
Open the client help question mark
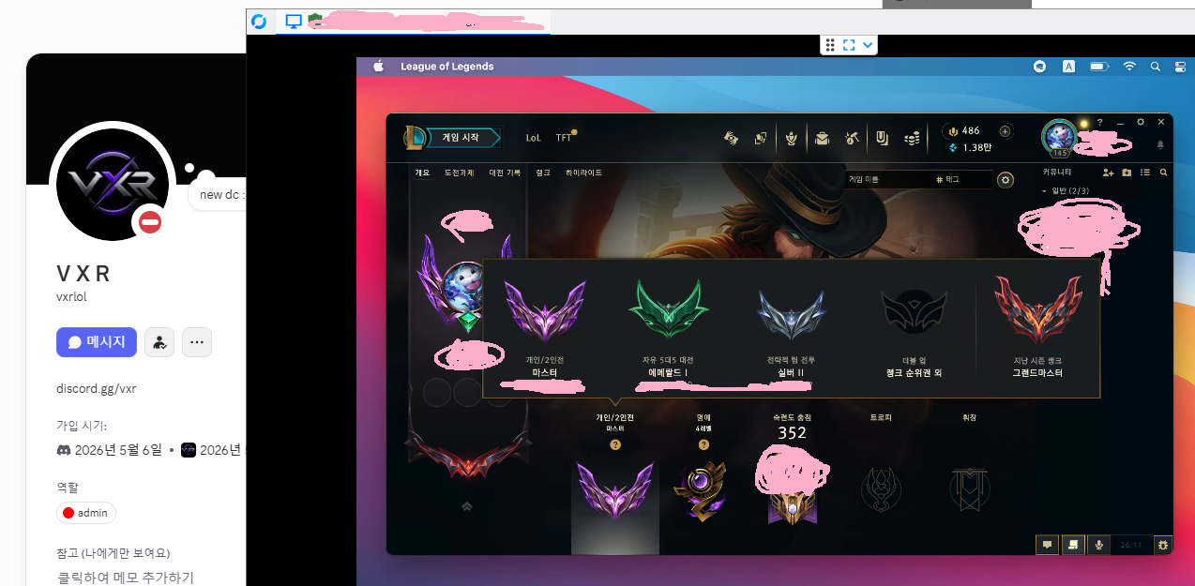tap(1100, 122)
